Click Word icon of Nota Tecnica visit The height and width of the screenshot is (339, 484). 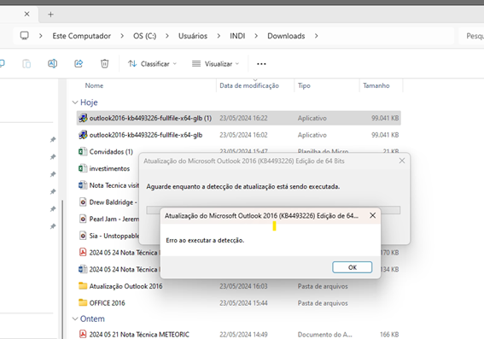tap(83, 185)
